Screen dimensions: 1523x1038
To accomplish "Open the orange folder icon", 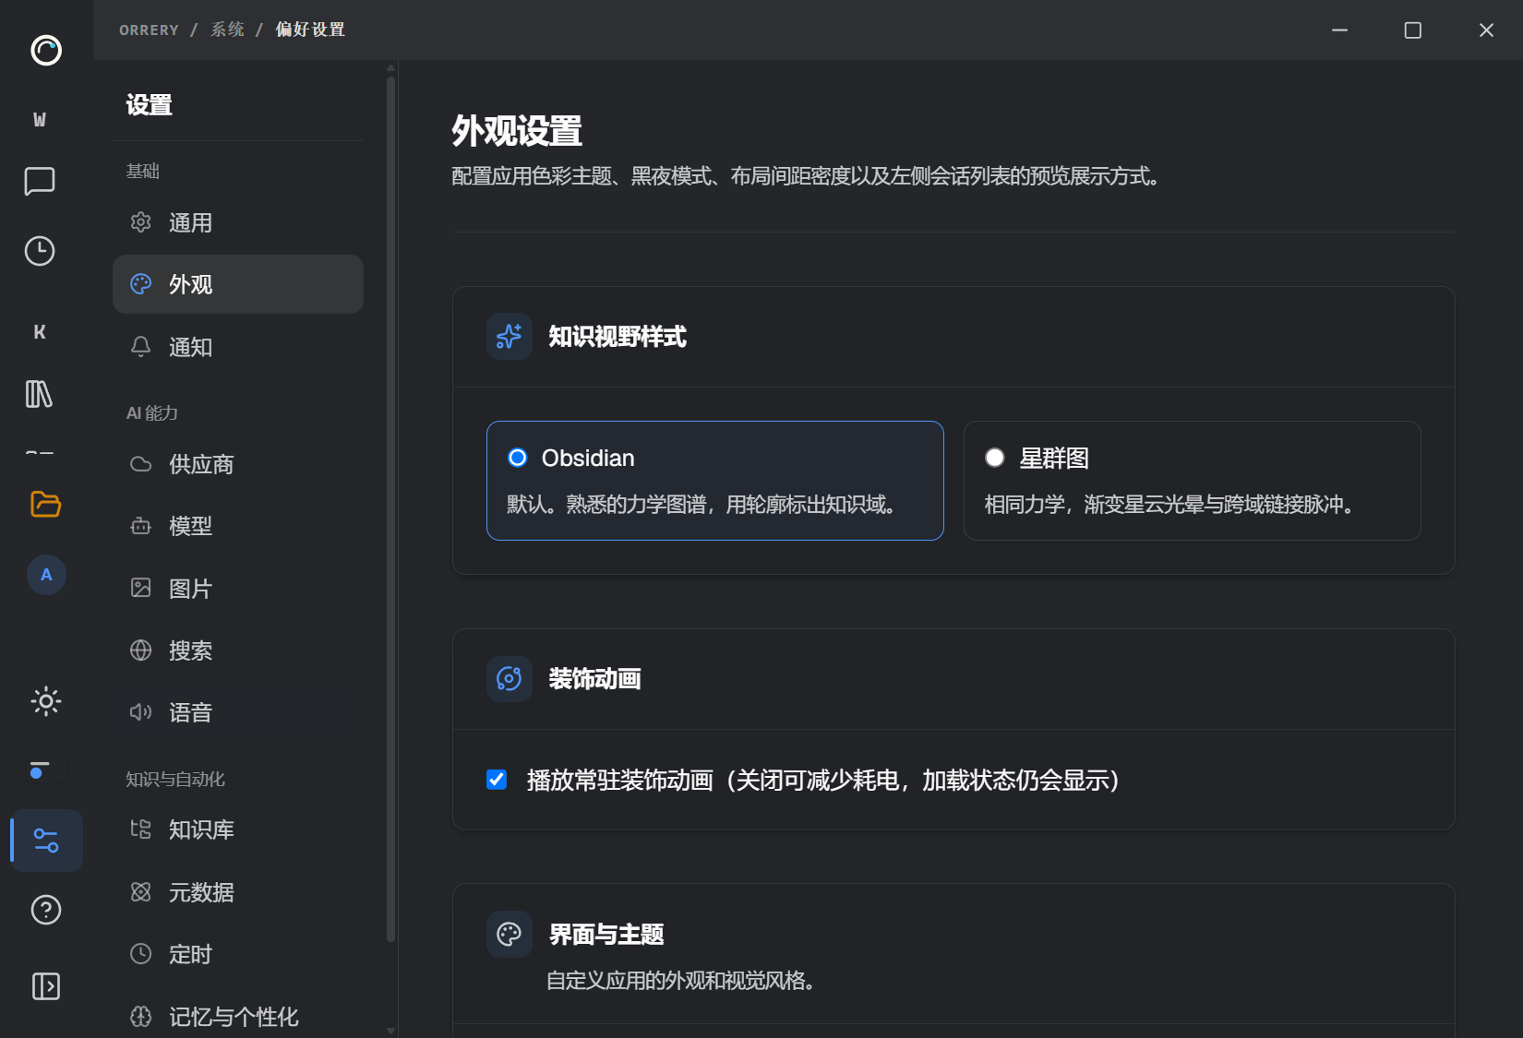I will 45,504.
